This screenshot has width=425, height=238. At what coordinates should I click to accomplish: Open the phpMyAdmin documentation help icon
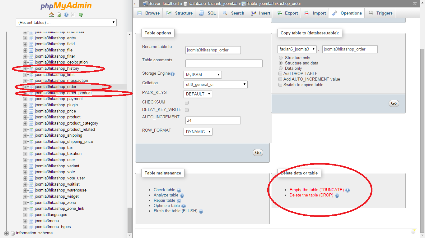(66, 15)
